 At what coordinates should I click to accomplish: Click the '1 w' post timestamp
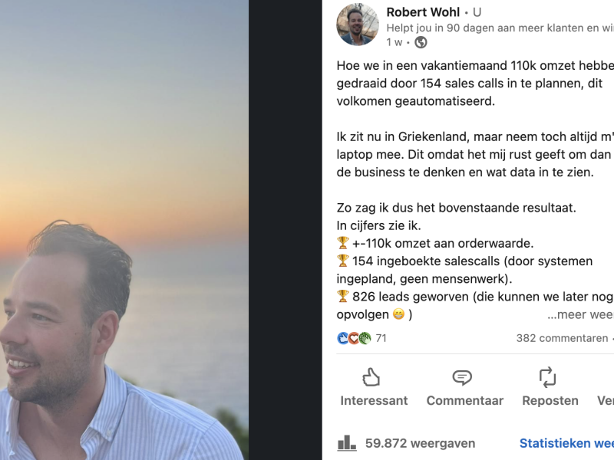(x=394, y=42)
